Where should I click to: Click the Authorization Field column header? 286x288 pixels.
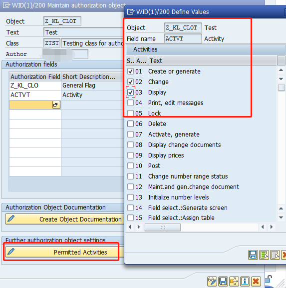click(35, 76)
